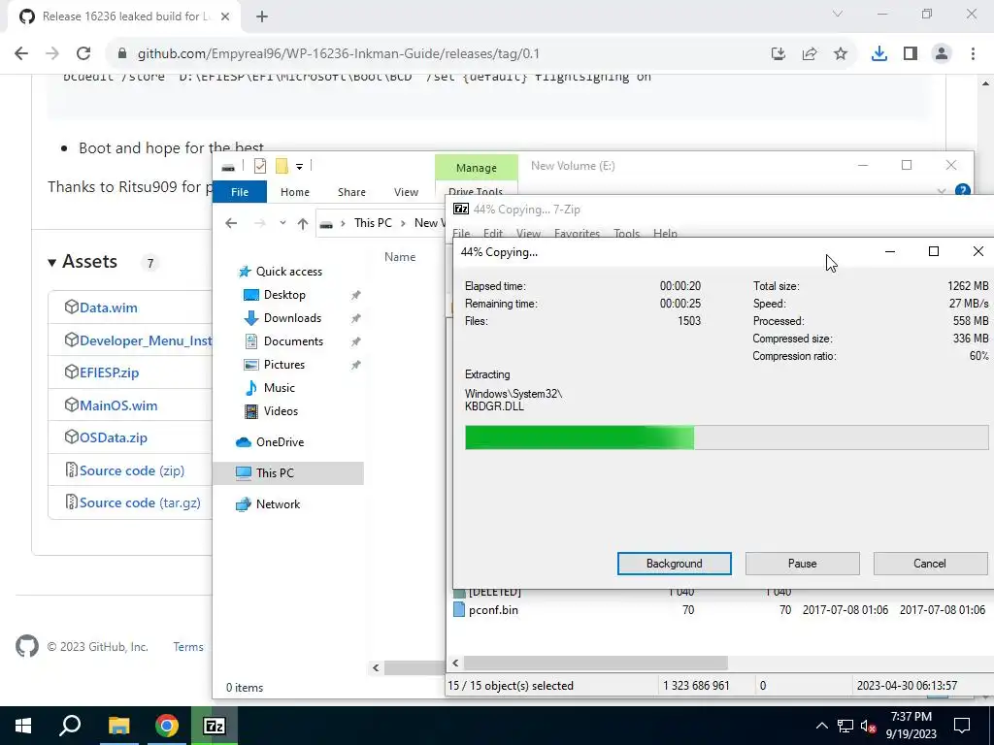
Task: Open the Chrome downloads icon
Action: click(x=878, y=54)
